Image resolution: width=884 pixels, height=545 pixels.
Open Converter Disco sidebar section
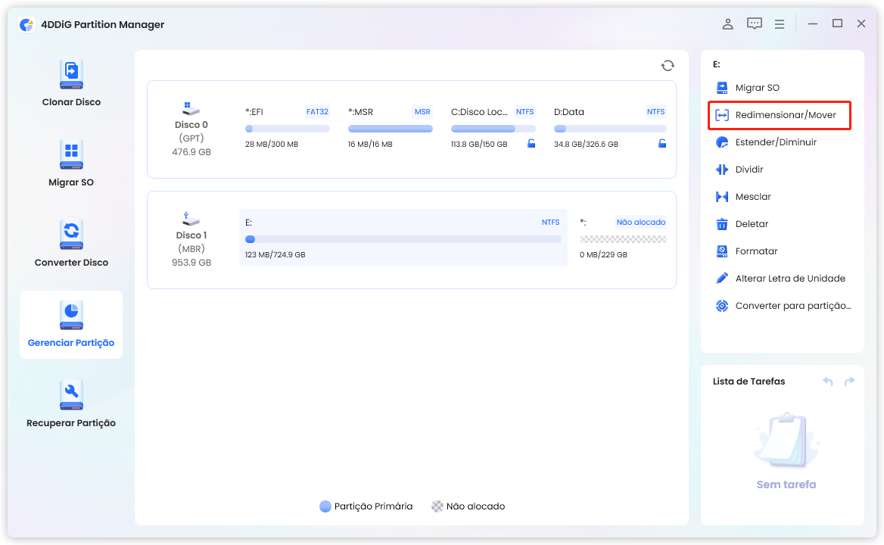pyautogui.click(x=71, y=243)
